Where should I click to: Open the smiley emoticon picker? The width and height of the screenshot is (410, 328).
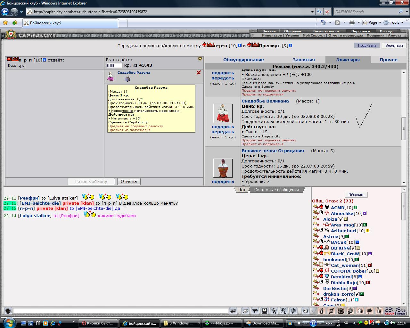click(305, 311)
